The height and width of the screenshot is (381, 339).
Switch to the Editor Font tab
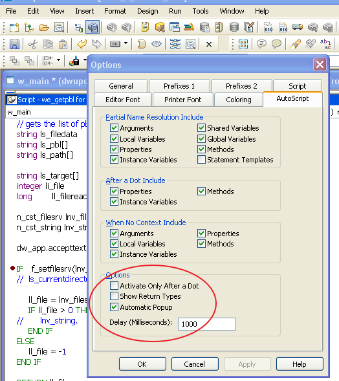pos(123,100)
